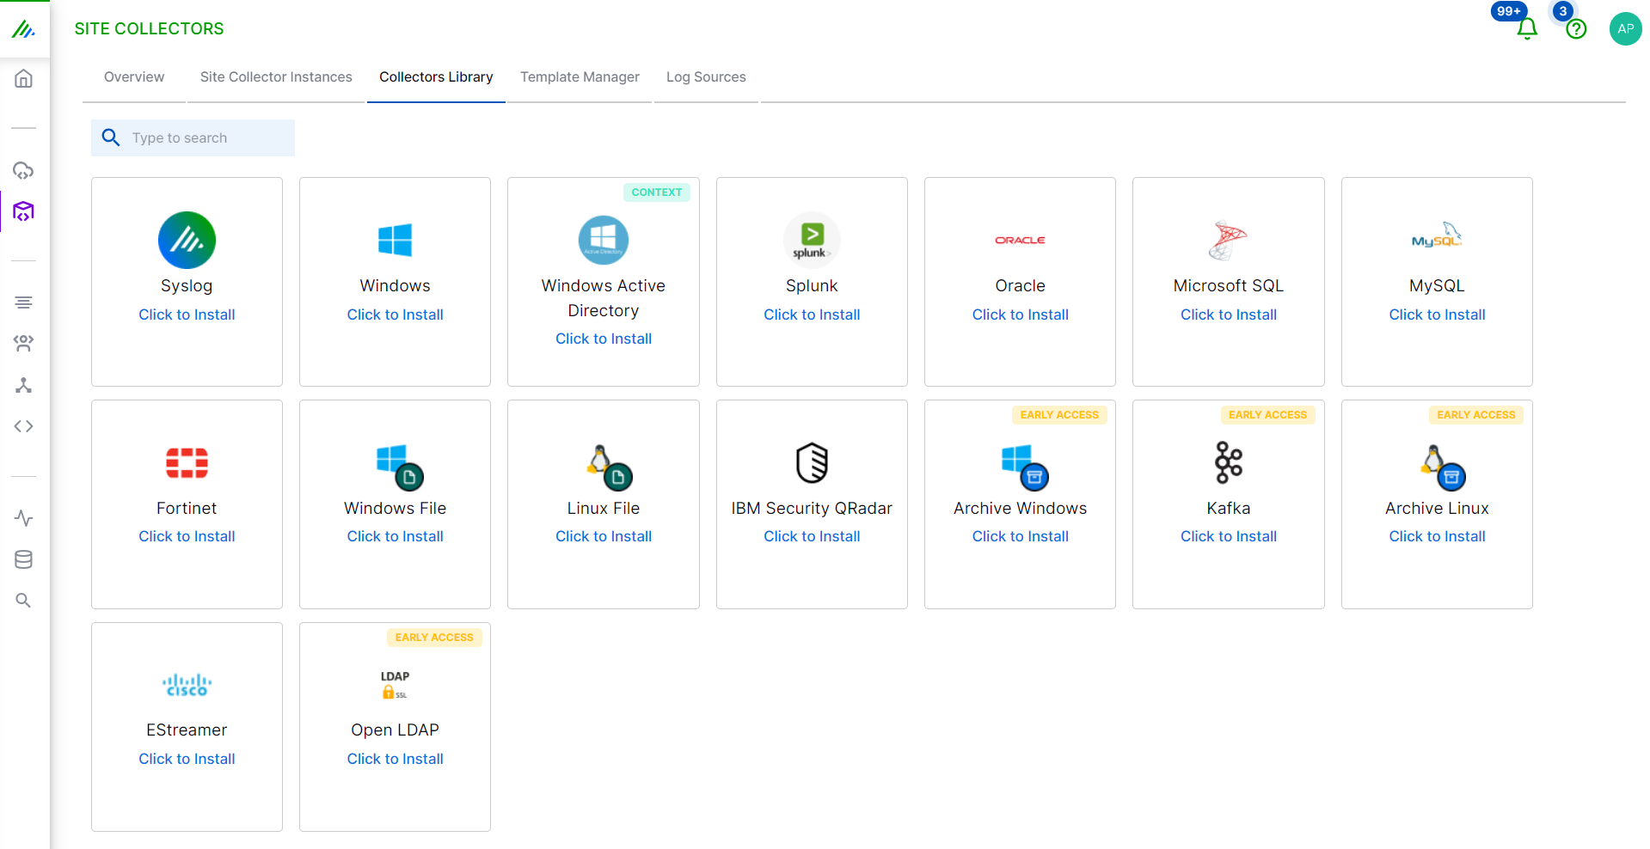Image resolution: width=1650 pixels, height=849 pixels.
Task: Switch to the Site Collector Instances tab
Action: pyautogui.click(x=276, y=77)
